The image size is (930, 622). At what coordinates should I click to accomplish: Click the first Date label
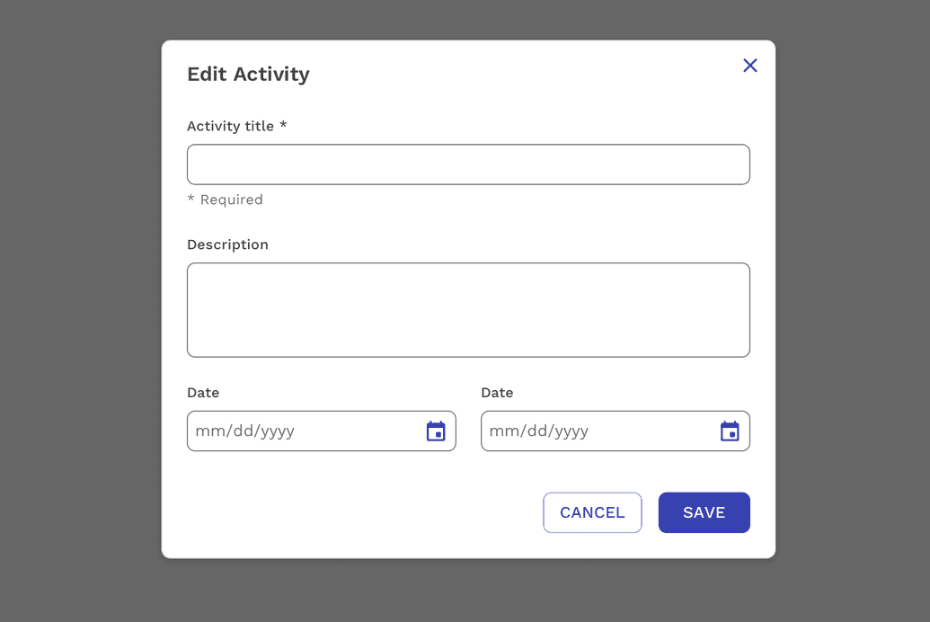point(202,393)
